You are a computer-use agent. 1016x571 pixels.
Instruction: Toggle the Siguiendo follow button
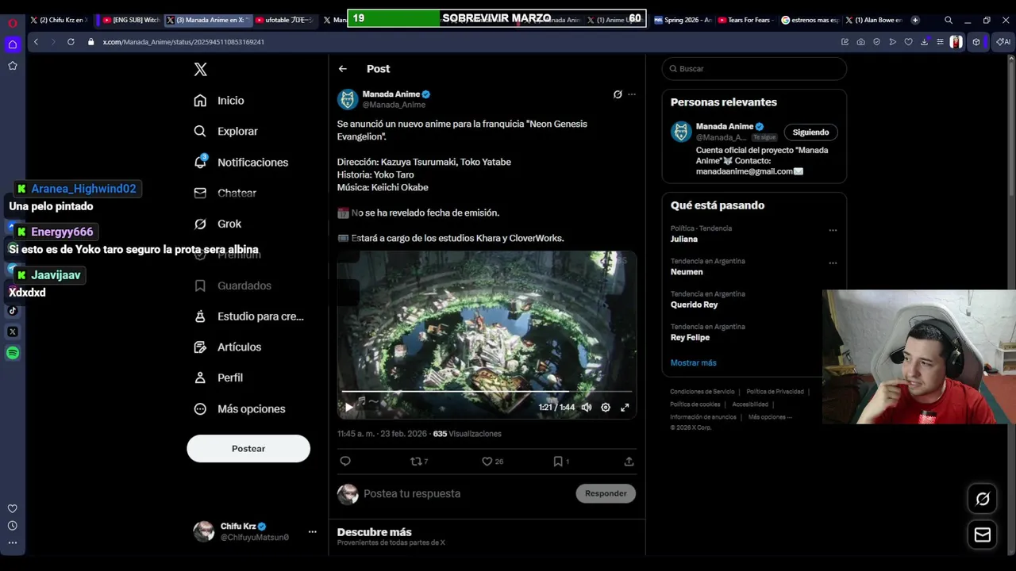point(810,132)
